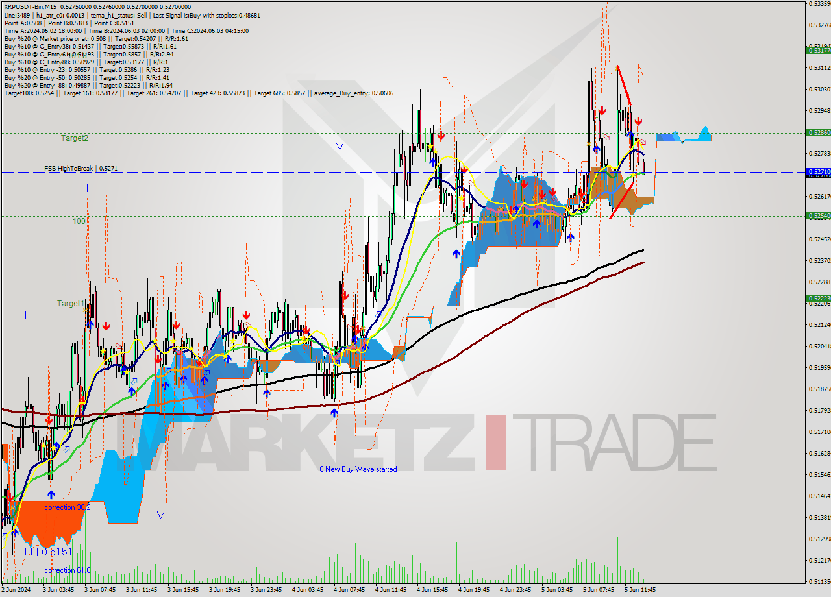The height and width of the screenshot is (597, 831).
Task: Click the price axis label starting 0.5129
Action: (819, 539)
